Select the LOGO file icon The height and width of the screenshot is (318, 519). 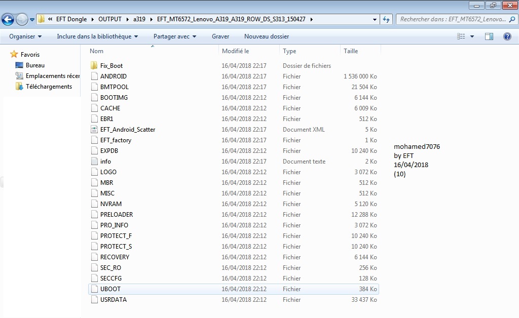(94, 172)
